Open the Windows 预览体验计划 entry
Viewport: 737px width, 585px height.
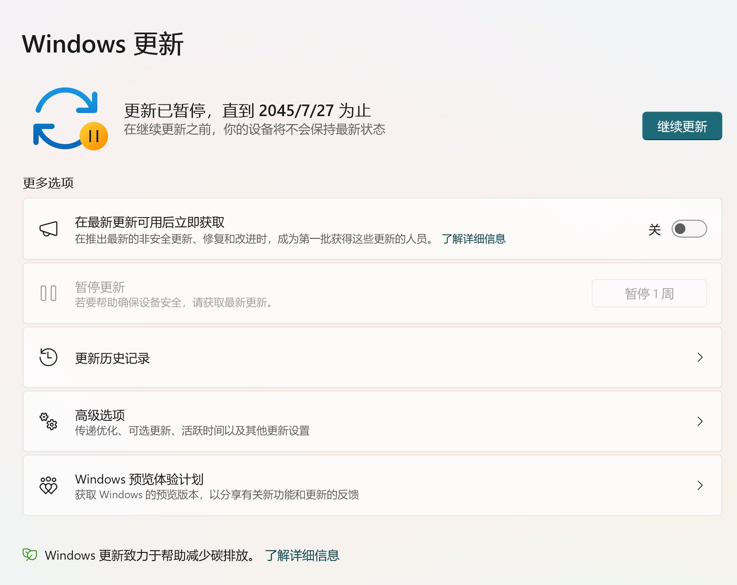tap(139, 479)
